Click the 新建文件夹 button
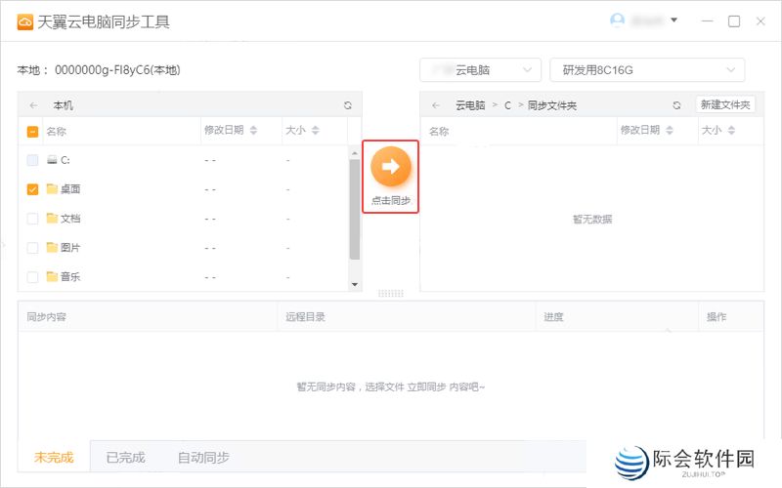782x488 pixels. (x=725, y=104)
